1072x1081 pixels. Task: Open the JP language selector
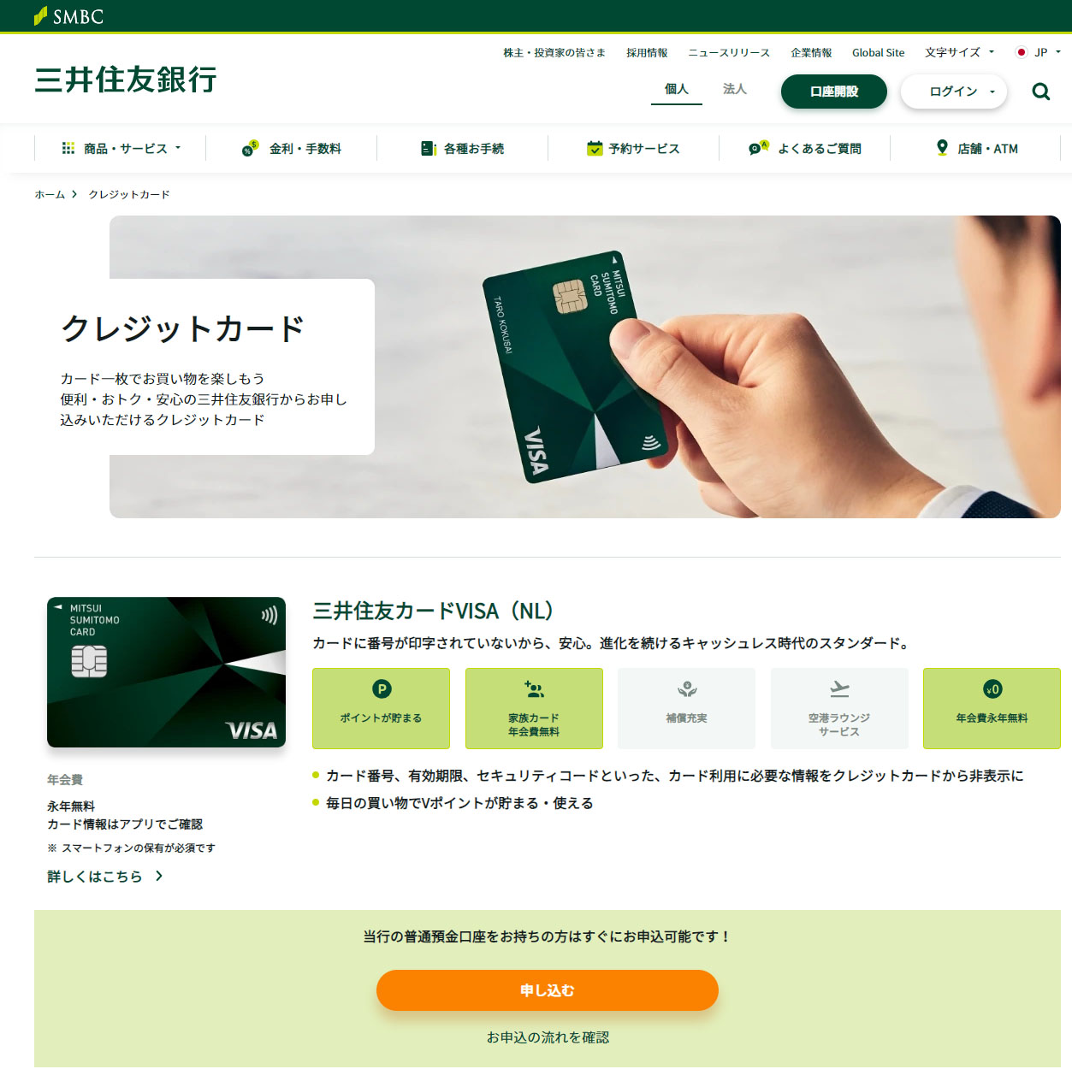click(1039, 52)
